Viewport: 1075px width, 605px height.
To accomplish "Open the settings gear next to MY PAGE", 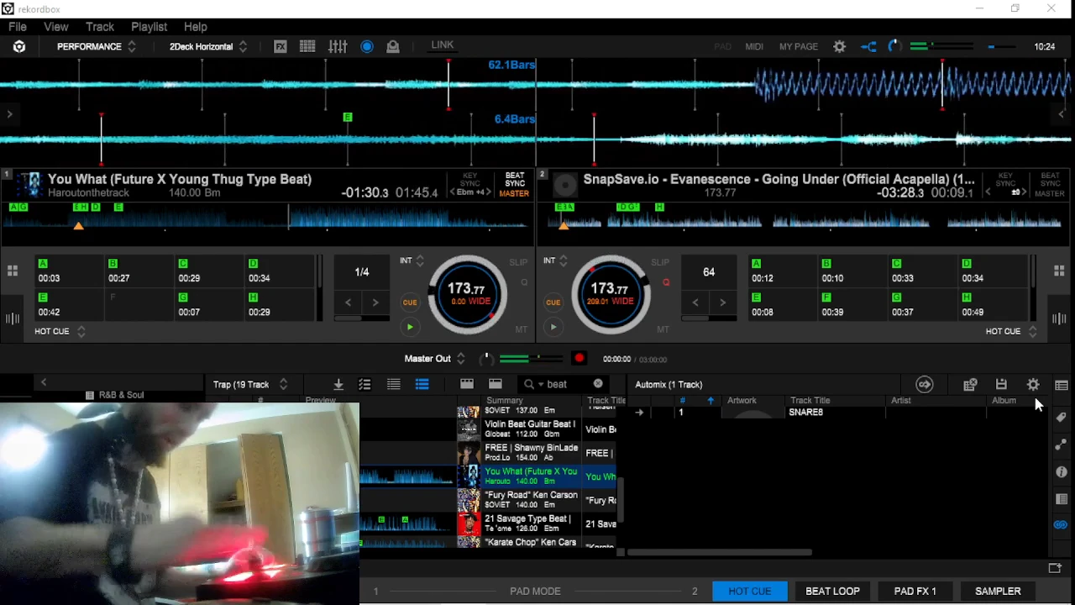I will pos(839,47).
